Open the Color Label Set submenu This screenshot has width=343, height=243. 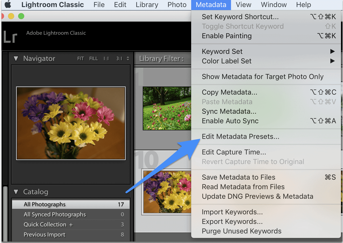pyautogui.click(x=226, y=61)
